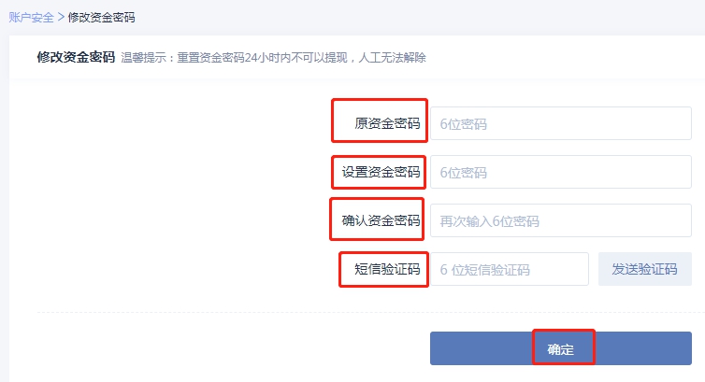The height and width of the screenshot is (382, 705).
Task: Click the 原资金密码 field label
Action: pyautogui.click(x=387, y=123)
